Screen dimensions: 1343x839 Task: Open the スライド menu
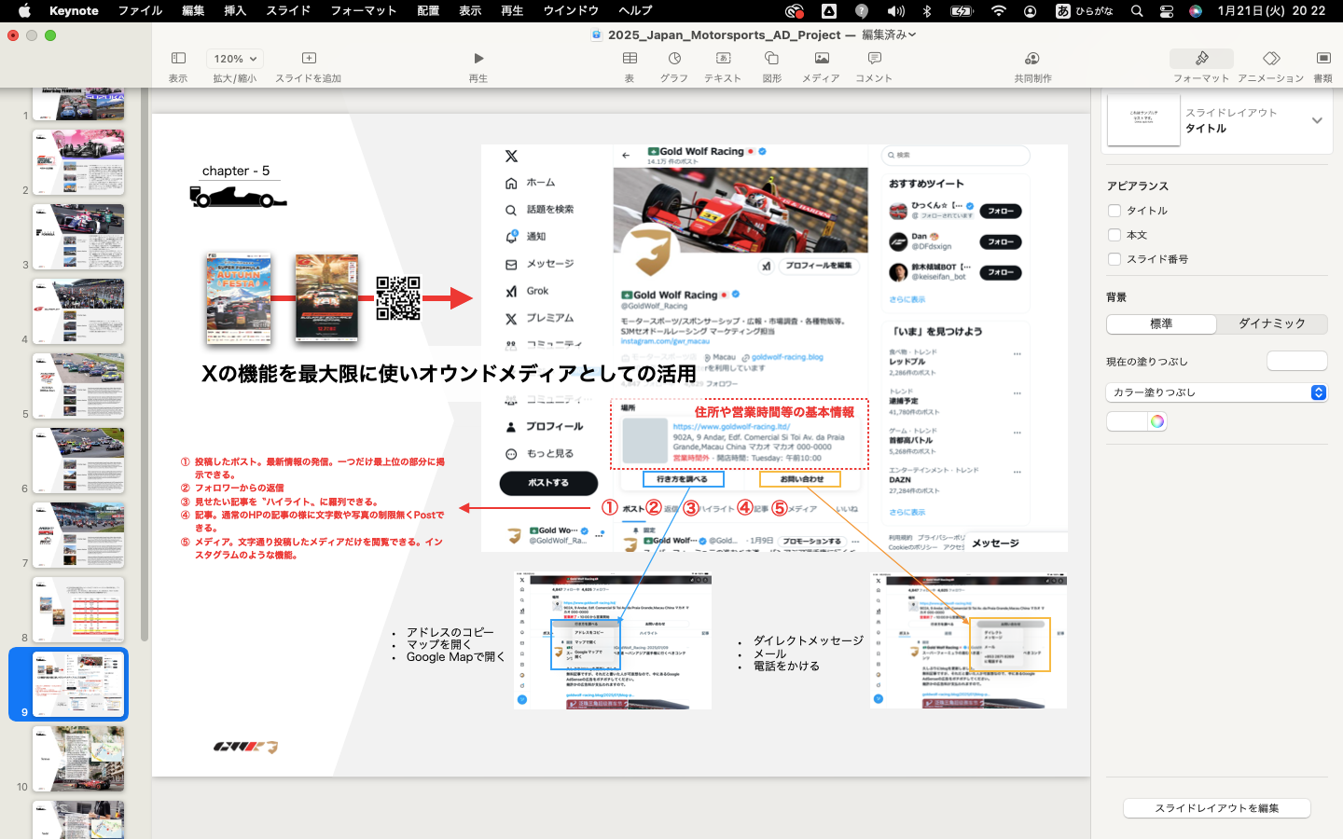[x=288, y=11]
